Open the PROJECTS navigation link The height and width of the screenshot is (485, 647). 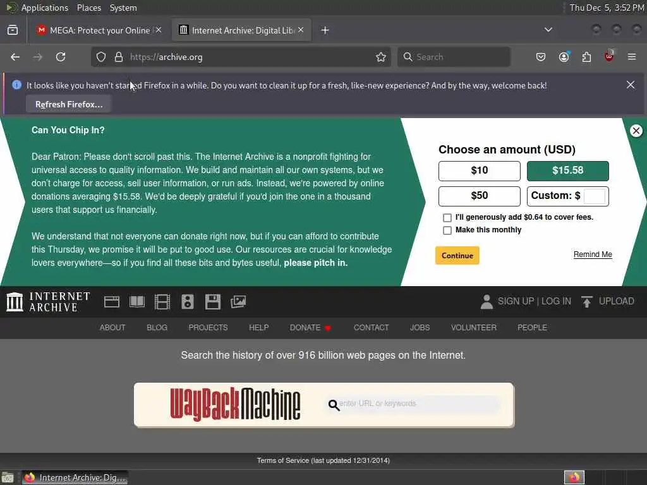click(x=208, y=328)
